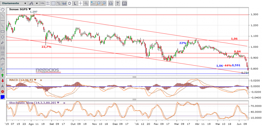Click the horizontal fit range icon
The height and width of the screenshot is (126, 262).
[64, 3]
